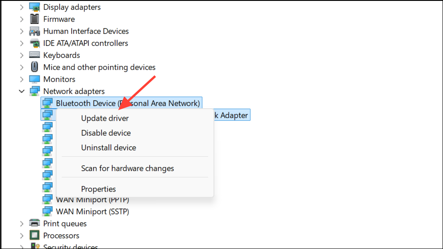The width and height of the screenshot is (443, 249).
Task: Select Scan for hardware changes
Action: (x=127, y=168)
